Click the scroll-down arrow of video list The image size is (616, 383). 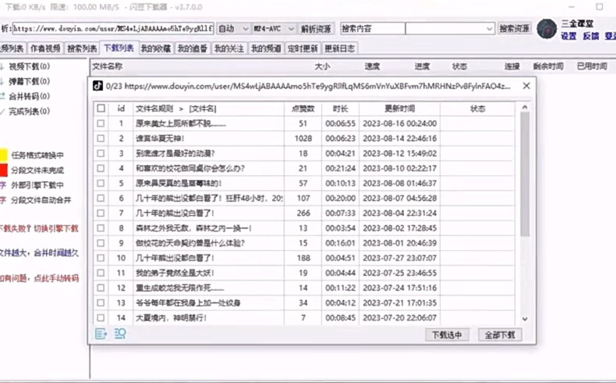coord(525,319)
